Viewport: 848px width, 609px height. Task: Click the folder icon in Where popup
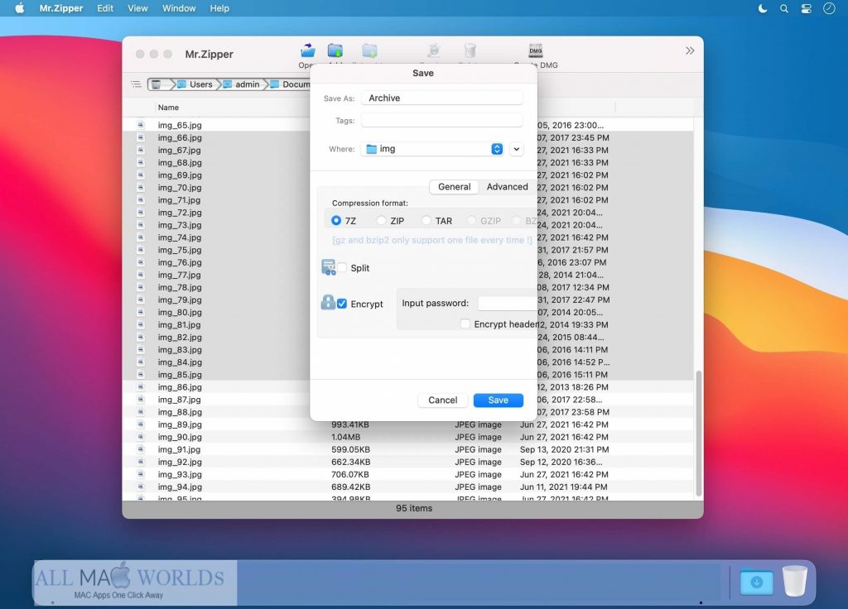pyautogui.click(x=372, y=149)
